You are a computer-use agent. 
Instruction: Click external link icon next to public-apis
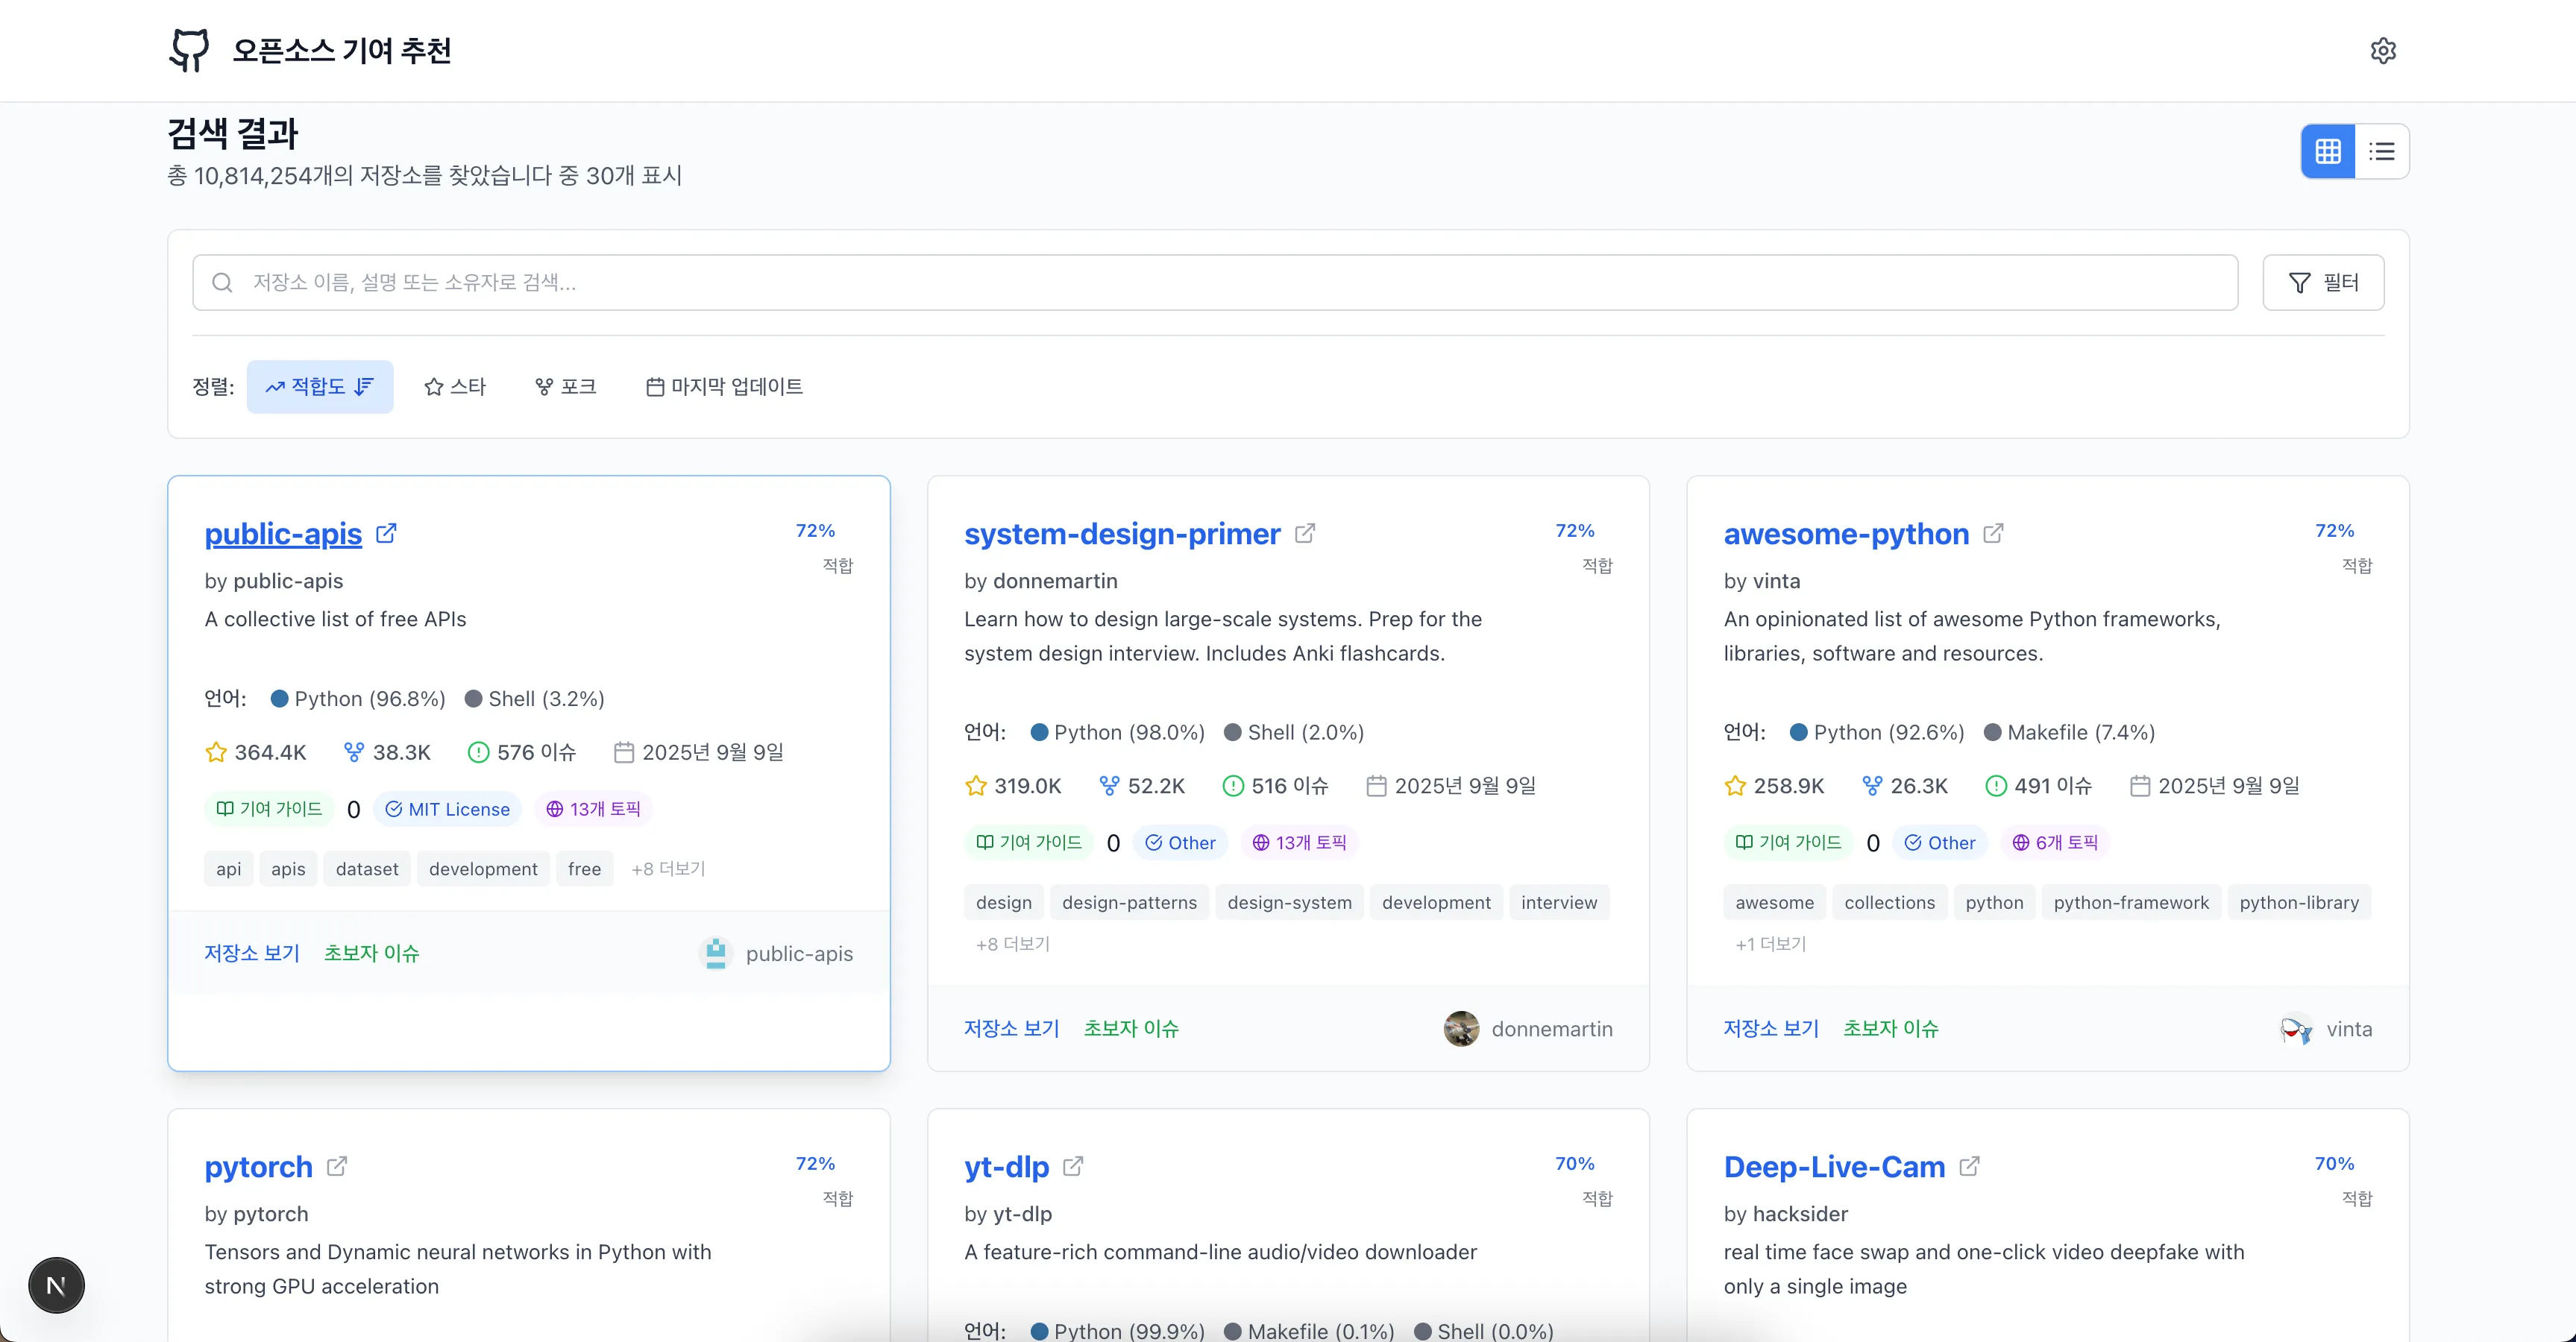pos(386,533)
